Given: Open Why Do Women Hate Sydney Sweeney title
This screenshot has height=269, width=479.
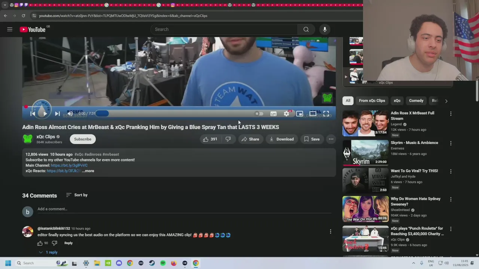Looking at the screenshot, I should [x=415, y=201].
